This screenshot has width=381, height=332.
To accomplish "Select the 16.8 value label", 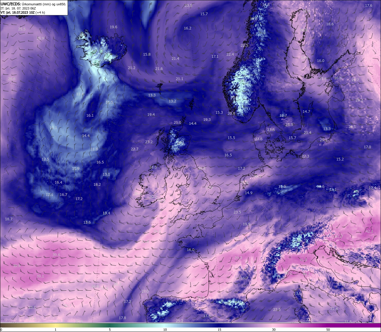I will coord(338,78).
